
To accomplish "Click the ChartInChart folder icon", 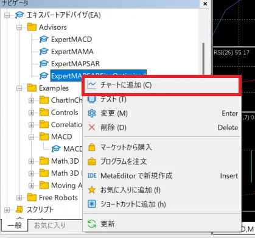I will 44,100.
